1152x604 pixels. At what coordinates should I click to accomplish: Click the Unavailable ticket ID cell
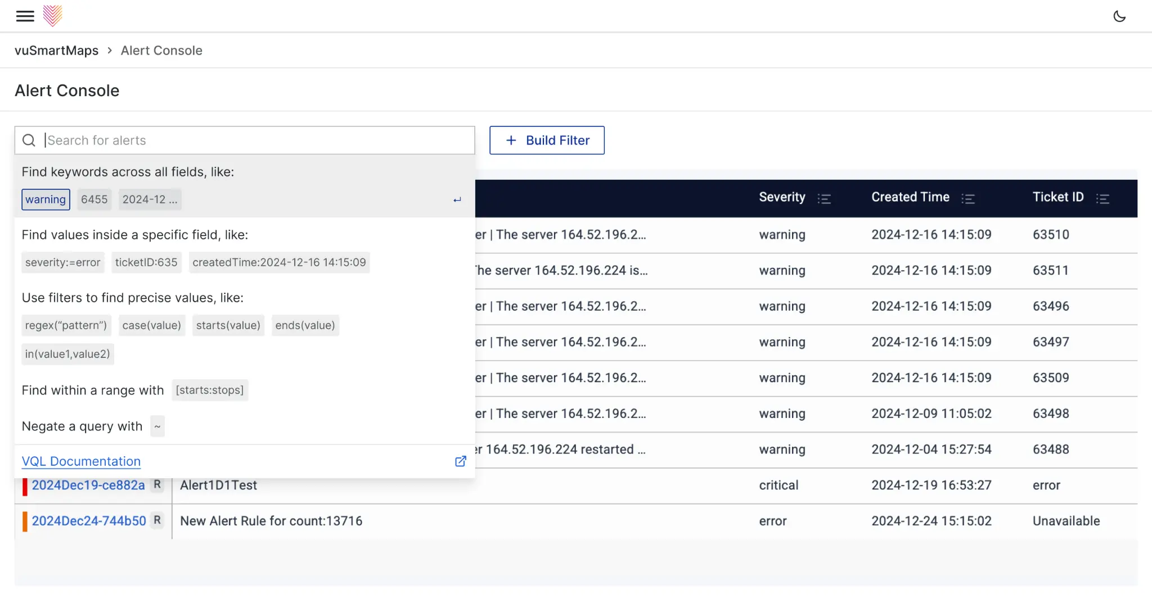1066,521
